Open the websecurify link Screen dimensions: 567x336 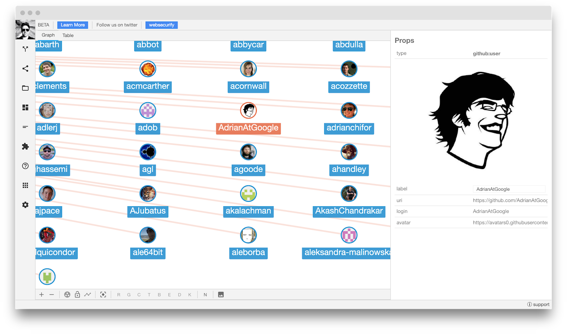pos(162,25)
